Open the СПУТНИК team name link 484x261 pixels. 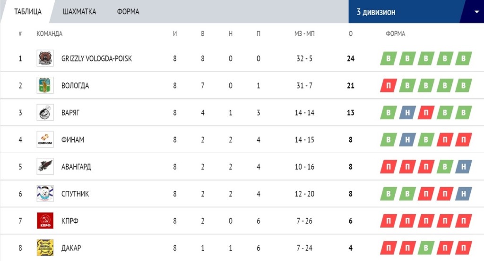coord(75,194)
